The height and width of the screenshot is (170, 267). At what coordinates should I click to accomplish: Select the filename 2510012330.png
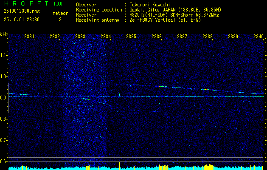(x=22, y=11)
